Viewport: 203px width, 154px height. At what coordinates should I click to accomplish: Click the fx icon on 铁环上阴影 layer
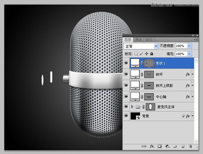188,86
